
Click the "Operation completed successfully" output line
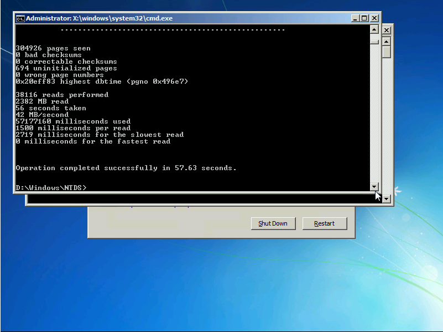[126, 168]
